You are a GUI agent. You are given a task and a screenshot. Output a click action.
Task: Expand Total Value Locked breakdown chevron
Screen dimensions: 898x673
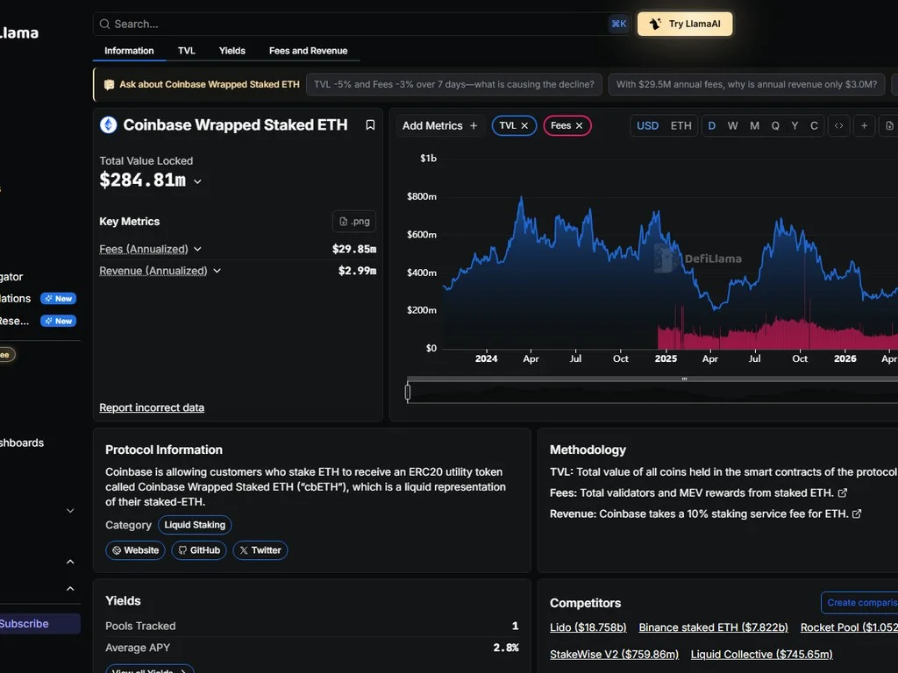pos(197,181)
